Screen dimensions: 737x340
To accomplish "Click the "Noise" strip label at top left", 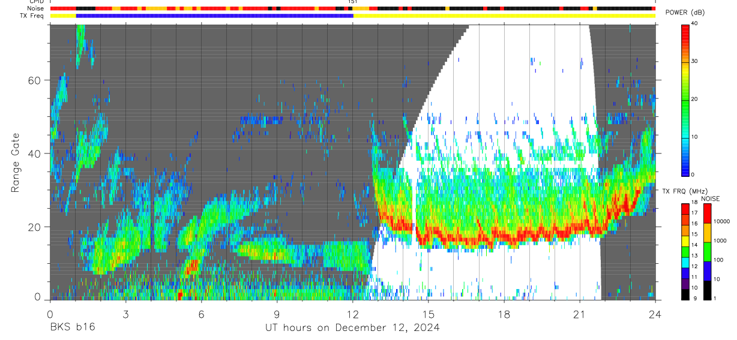I will [x=36, y=8].
